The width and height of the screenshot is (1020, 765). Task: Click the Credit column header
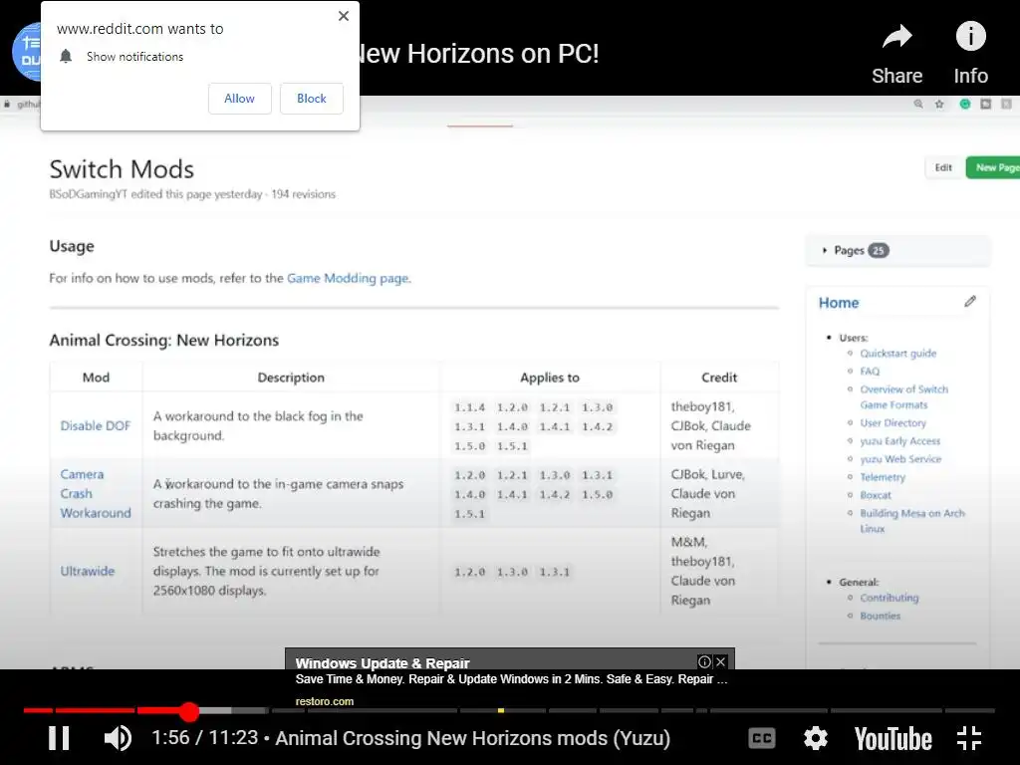tap(719, 378)
